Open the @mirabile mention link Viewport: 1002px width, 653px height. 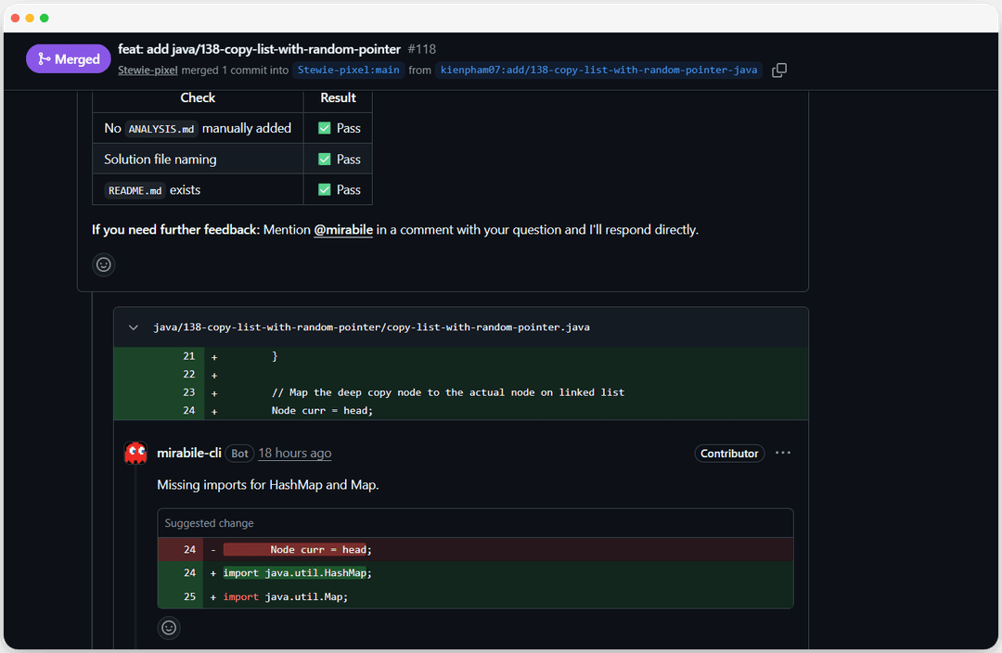point(343,230)
